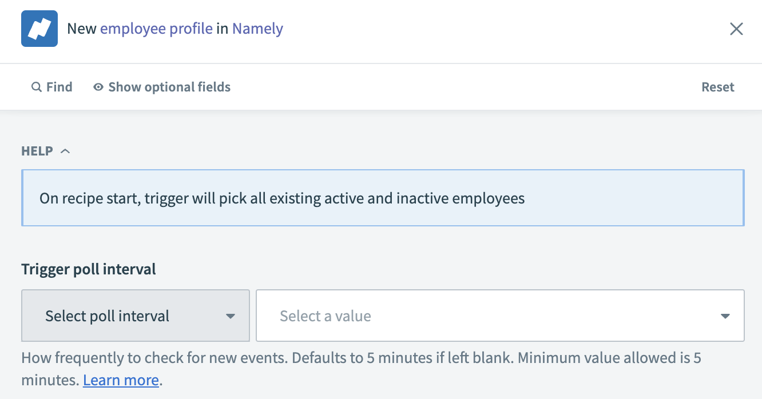
Task: Click the Namely app logo icon
Action: coord(39,28)
